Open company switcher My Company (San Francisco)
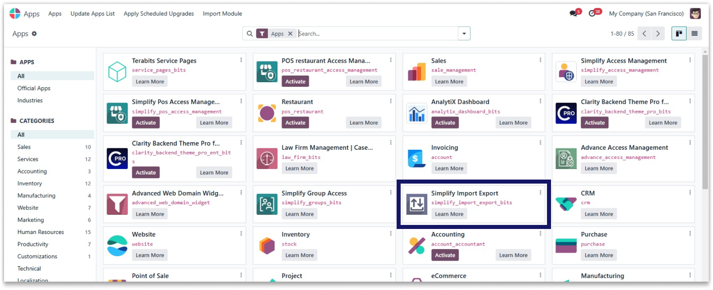 (646, 14)
